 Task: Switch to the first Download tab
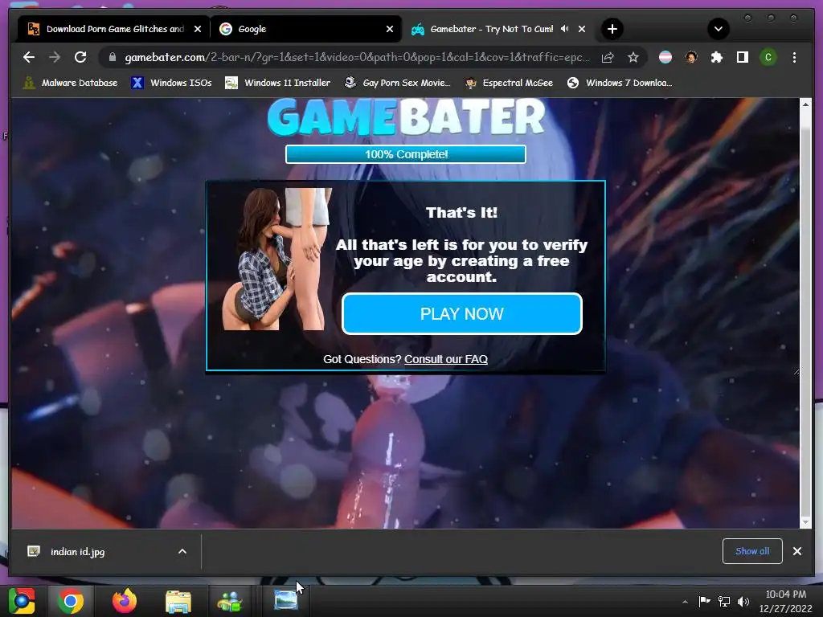pyautogui.click(x=113, y=29)
